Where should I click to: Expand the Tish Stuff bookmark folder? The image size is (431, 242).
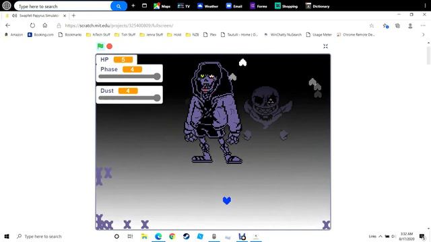click(125, 34)
